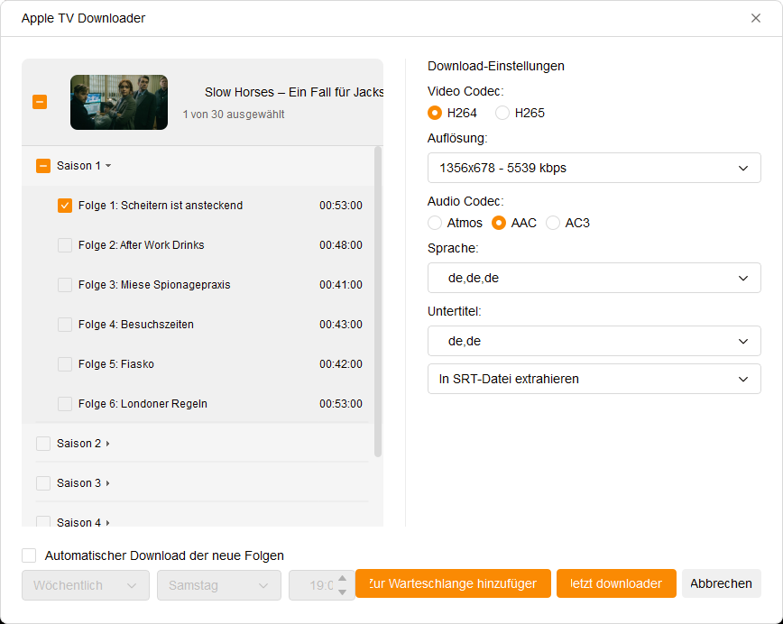Switch audio codec to AC3

(x=553, y=223)
